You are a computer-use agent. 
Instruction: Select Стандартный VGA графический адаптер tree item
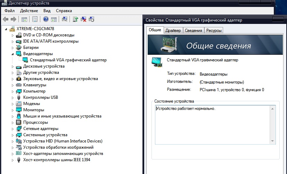point(68,60)
